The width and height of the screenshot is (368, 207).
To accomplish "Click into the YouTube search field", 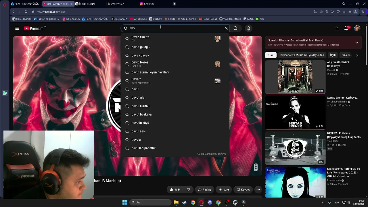I will 175,28.
